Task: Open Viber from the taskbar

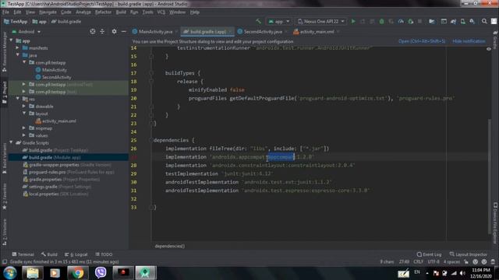Action: coord(101,273)
